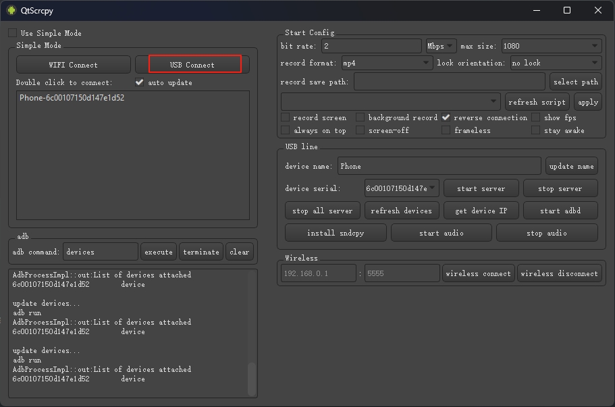615x407 pixels.
Task: Expand the max size dropdown
Action: point(550,46)
